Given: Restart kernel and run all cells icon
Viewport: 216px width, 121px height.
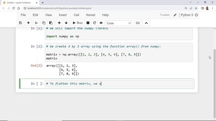Looking at the screenshot, I should [101, 23].
